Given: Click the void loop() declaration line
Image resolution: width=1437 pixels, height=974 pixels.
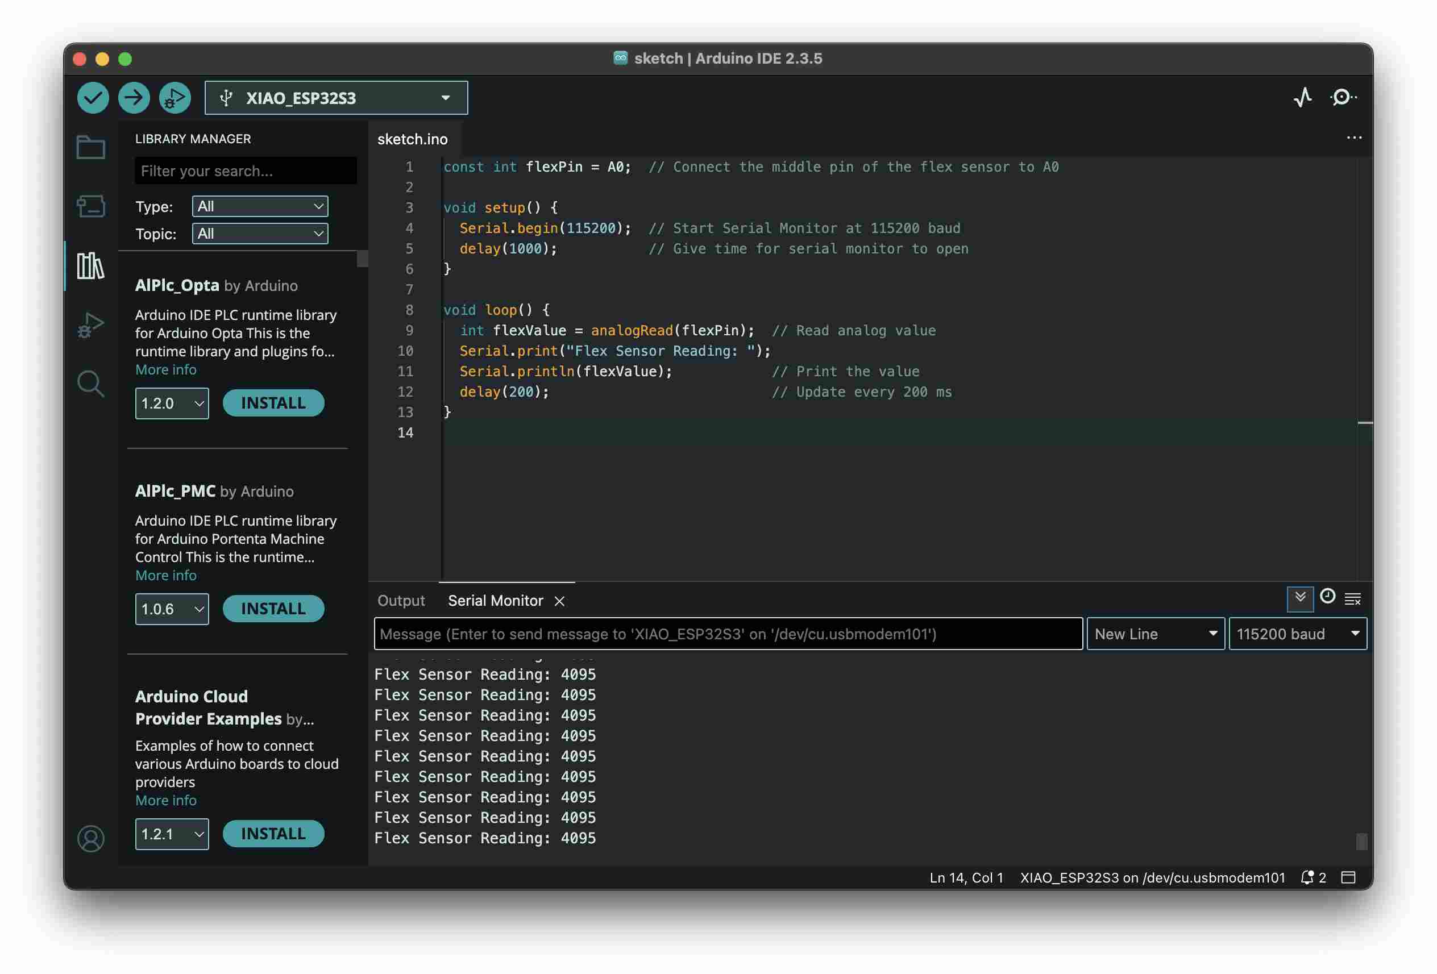Looking at the screenshot, I should point(496,310).
